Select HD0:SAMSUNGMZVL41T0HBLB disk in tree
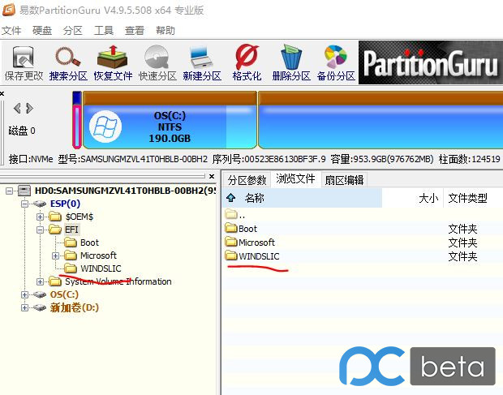 [x=125, y=191]
